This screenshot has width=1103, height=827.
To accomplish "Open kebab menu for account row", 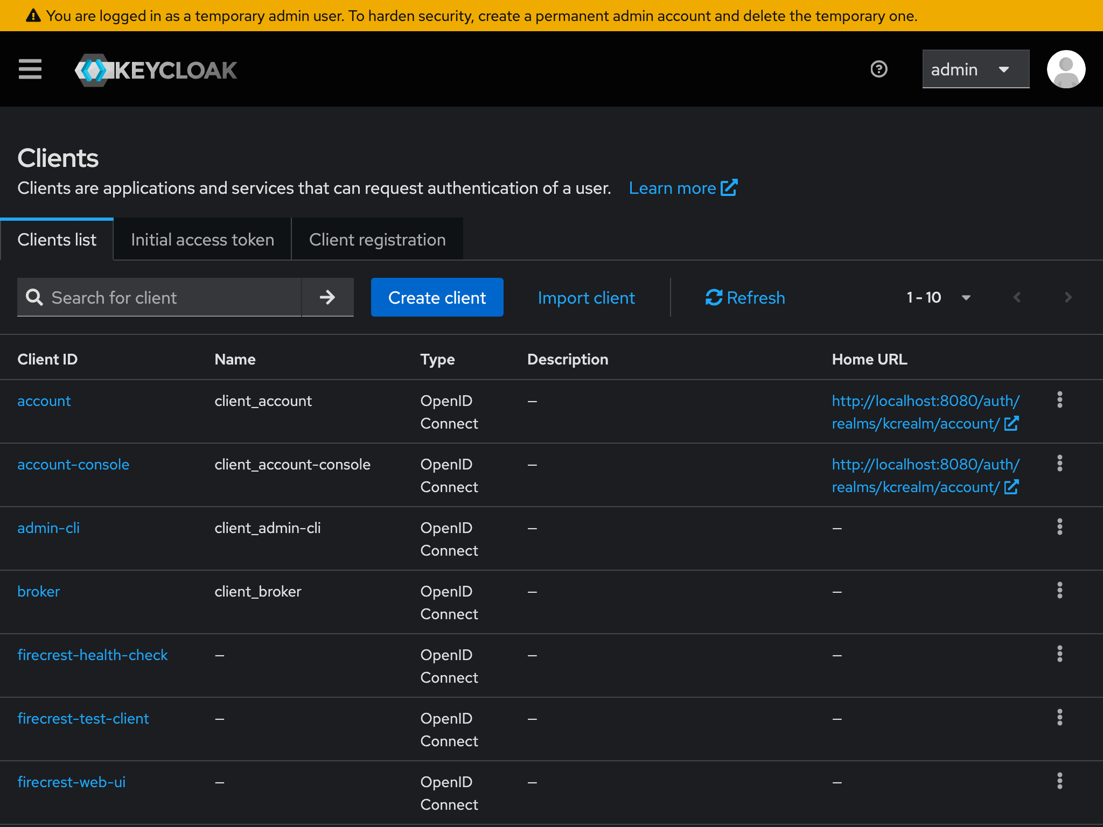I will click(x=1059, y=400).
